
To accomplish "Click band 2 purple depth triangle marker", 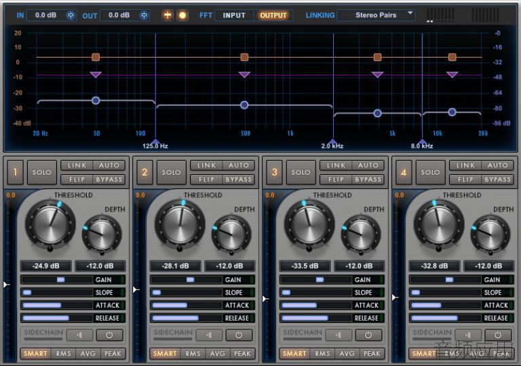I will tap(244, 75).
